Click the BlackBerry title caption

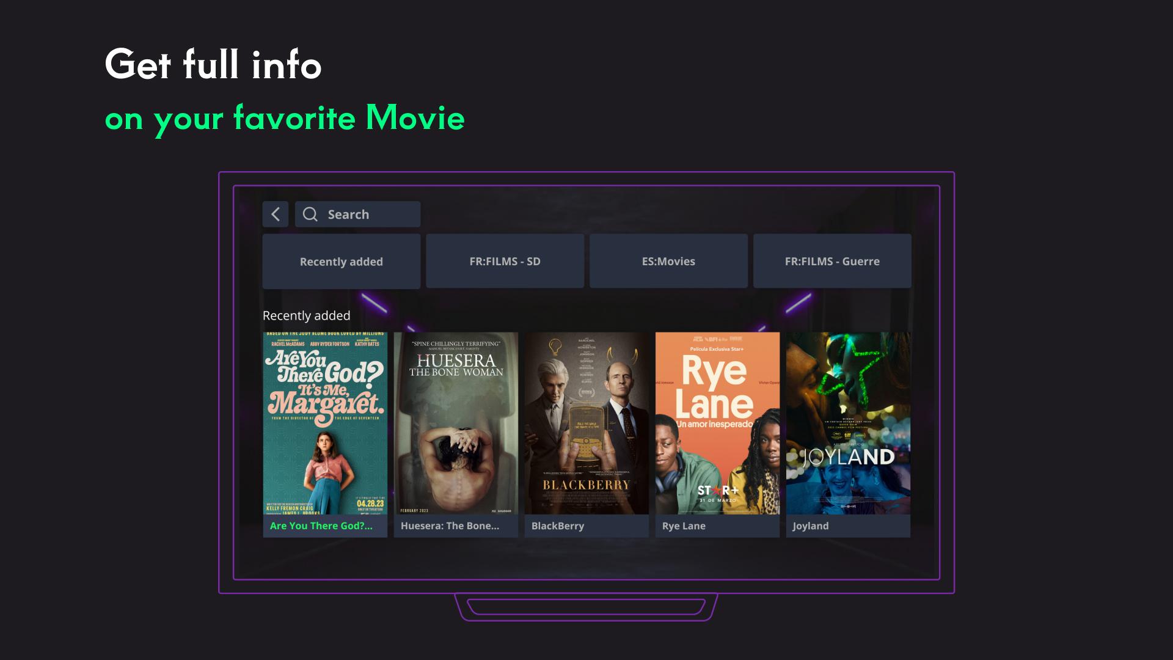click(558, 526)
